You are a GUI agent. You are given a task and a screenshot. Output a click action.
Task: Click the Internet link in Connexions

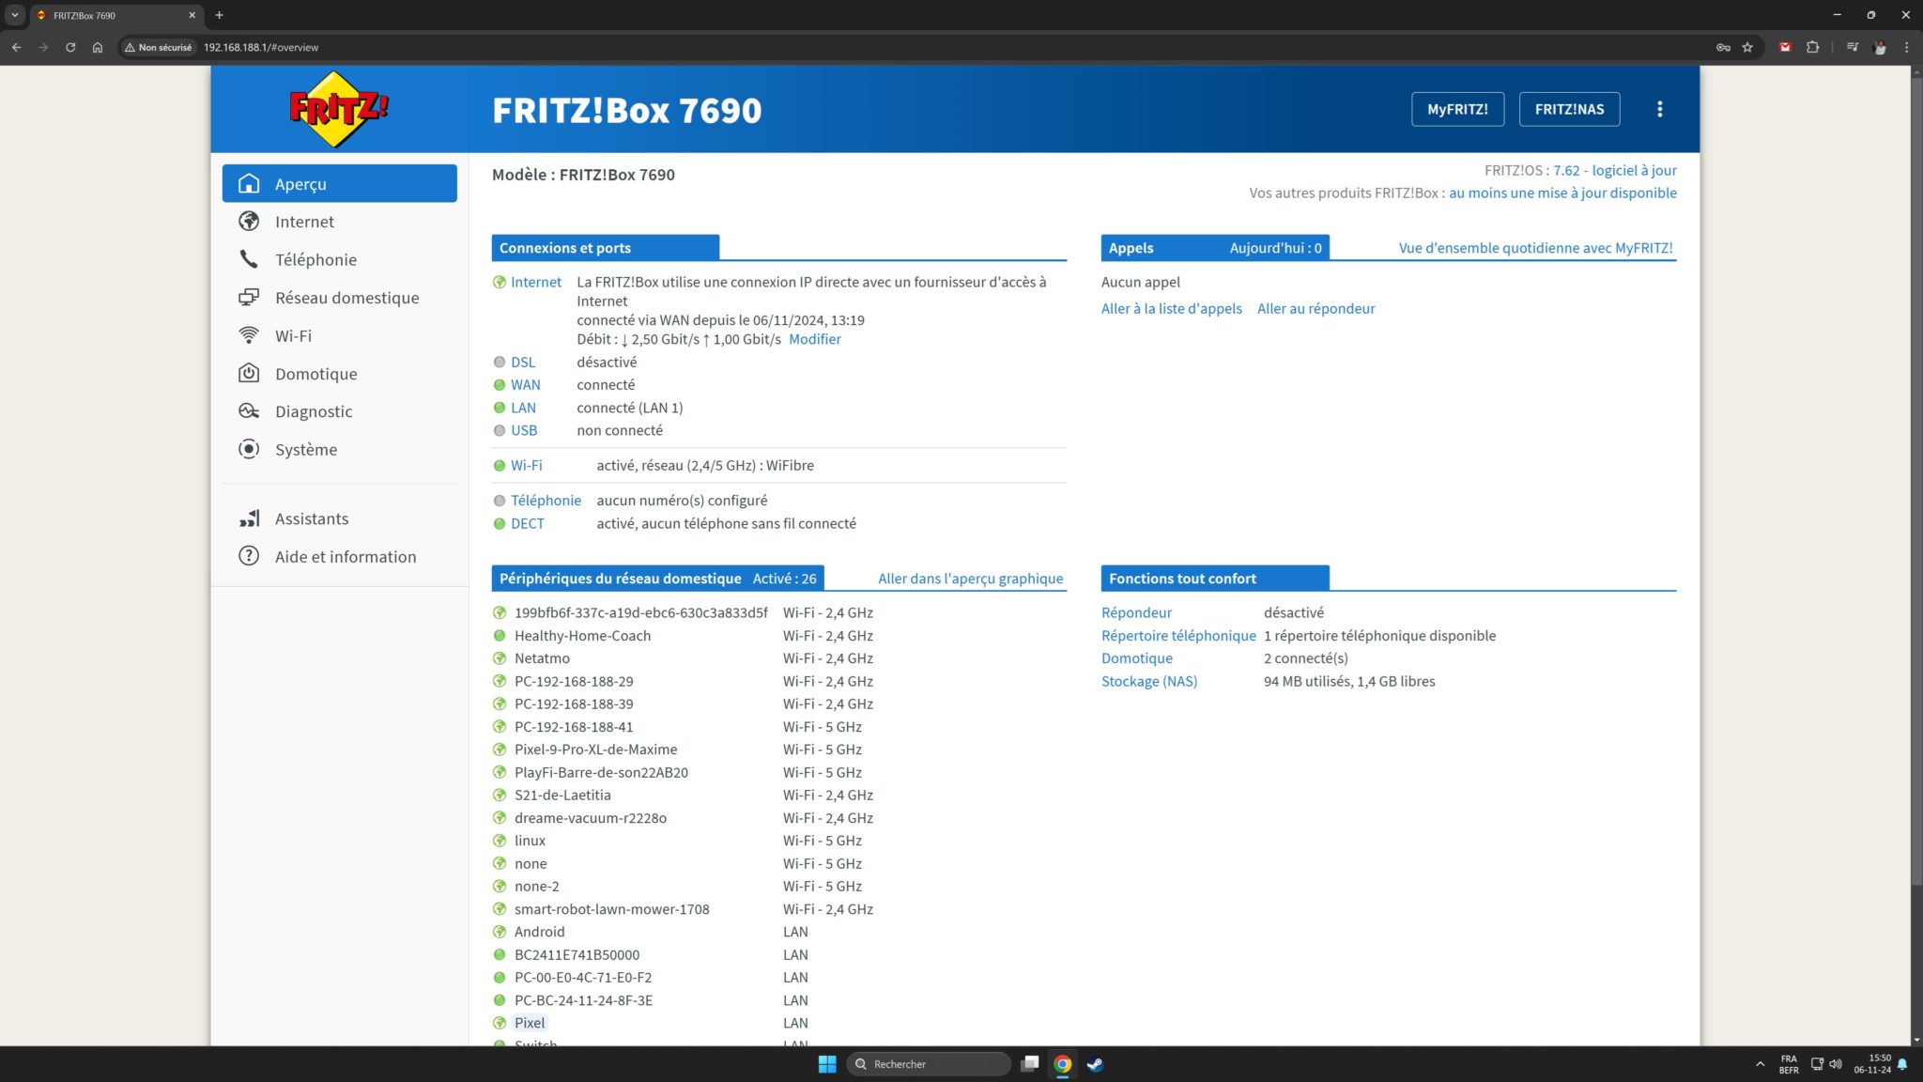point(535,282)
